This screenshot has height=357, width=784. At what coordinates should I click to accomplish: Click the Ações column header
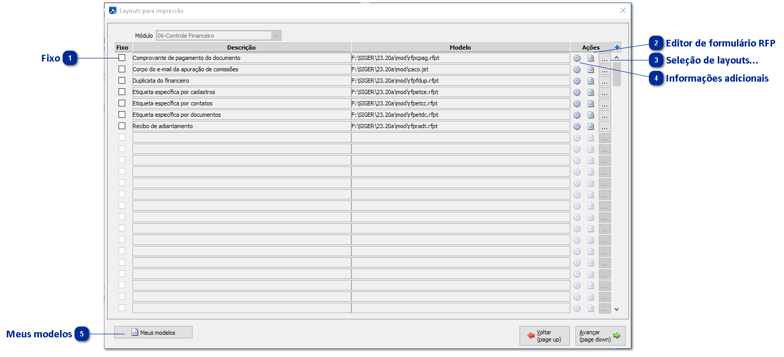click(591, 47)
